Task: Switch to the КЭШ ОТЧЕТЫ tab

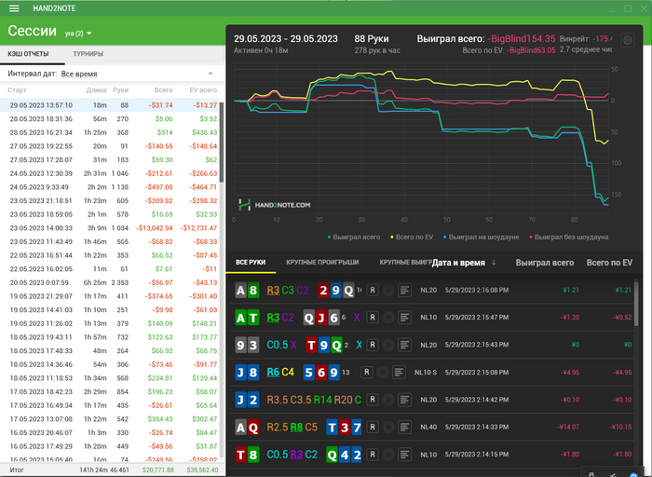Action: [x=28, y=54]
